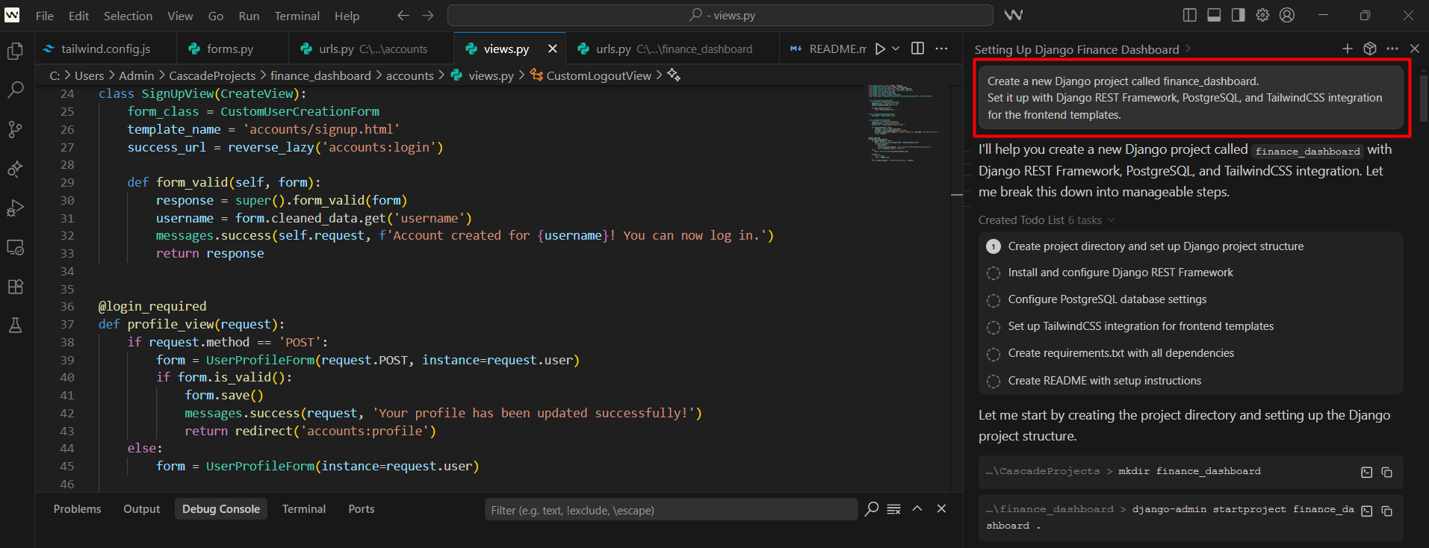Open Source Control view

click(15, 129)
